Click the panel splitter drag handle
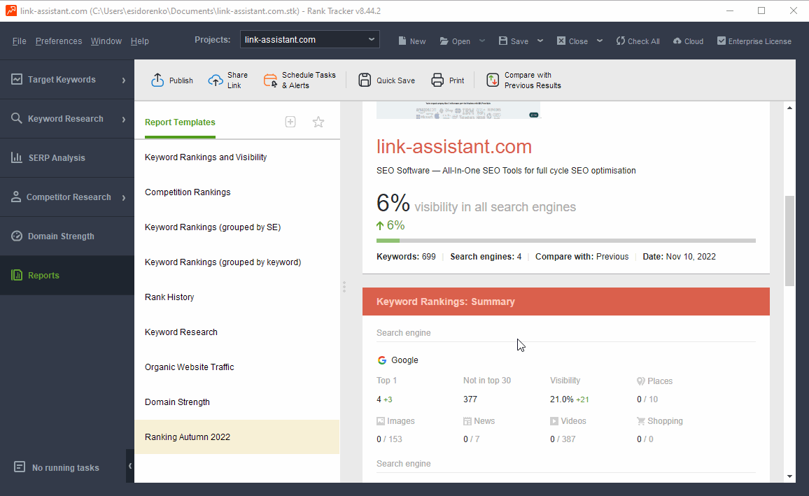Screen dimensions: 809x496 344,287
